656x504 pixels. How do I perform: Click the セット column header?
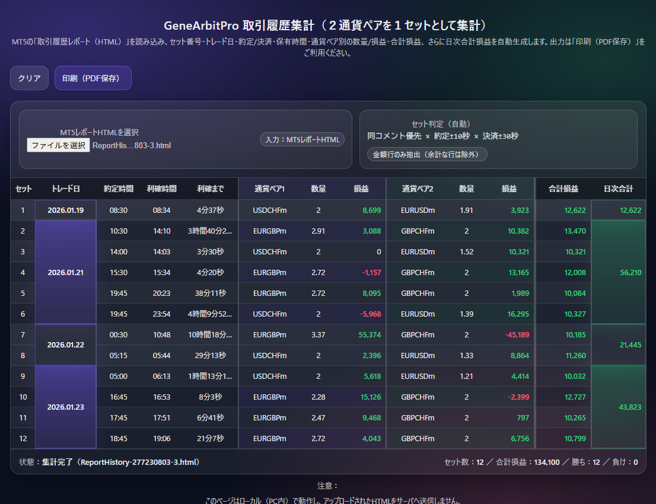tap(23, 189)
